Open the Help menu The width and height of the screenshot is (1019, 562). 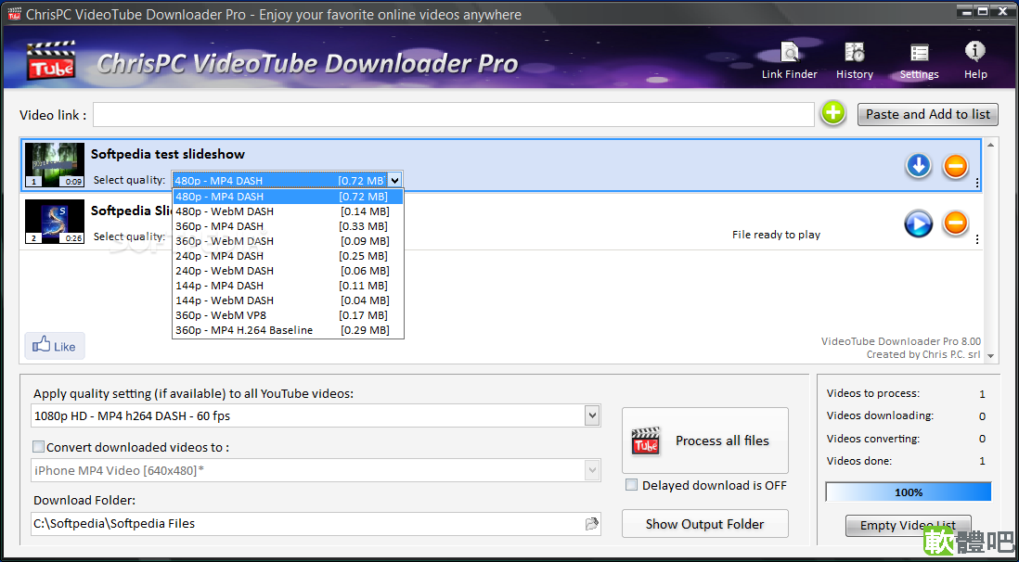tap(975, 59)
